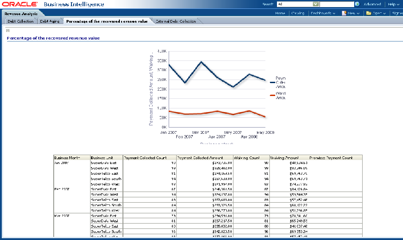The height and width of the screenshot is (240, 403).
Task: Click the report title heading
Action: click(x=53, y=38)
